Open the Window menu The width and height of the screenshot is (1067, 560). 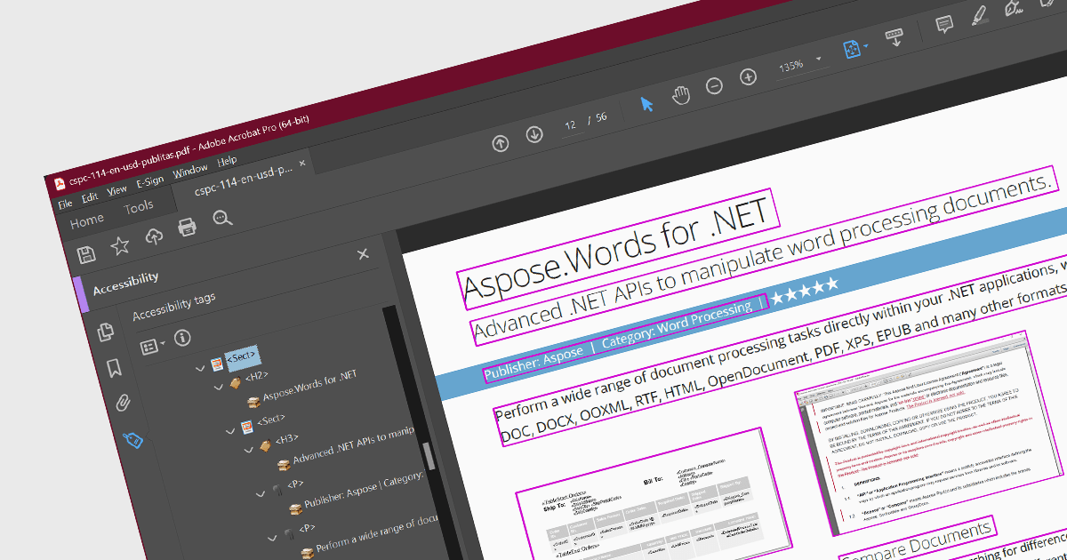pos(190,171)
